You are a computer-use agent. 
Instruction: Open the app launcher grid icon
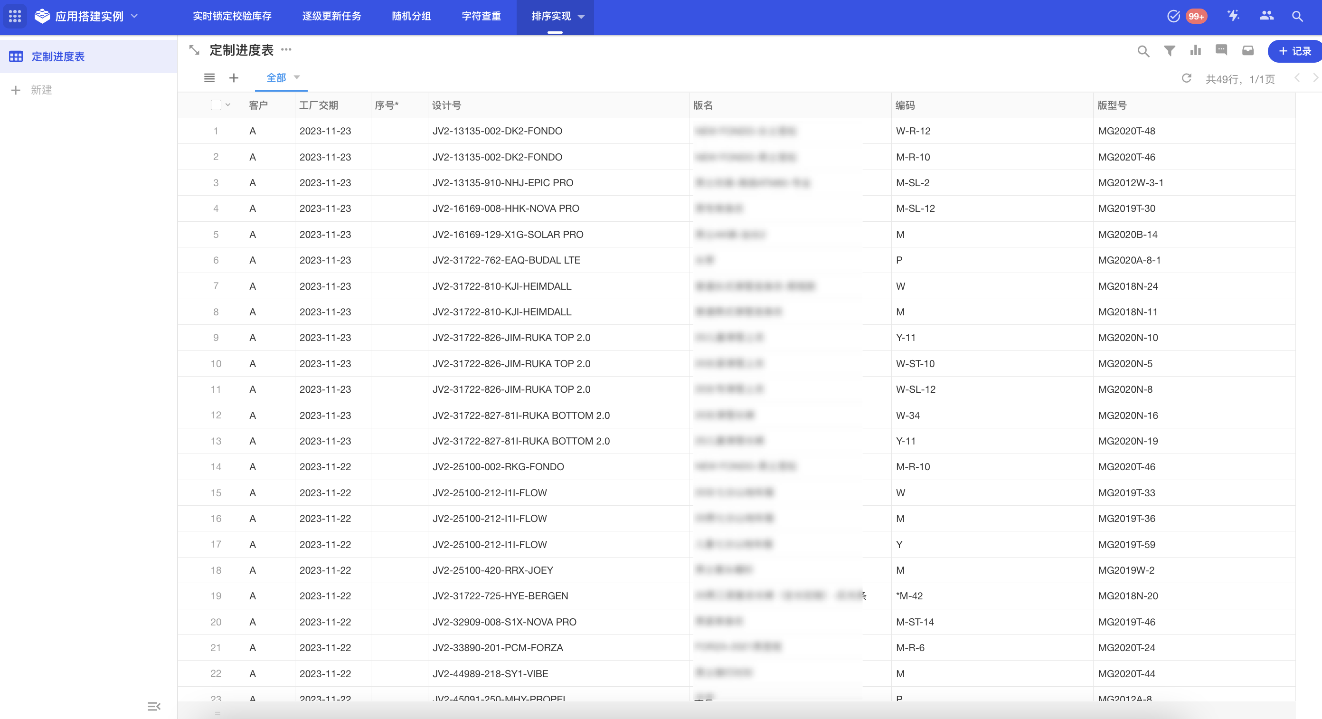click(15, 17)
